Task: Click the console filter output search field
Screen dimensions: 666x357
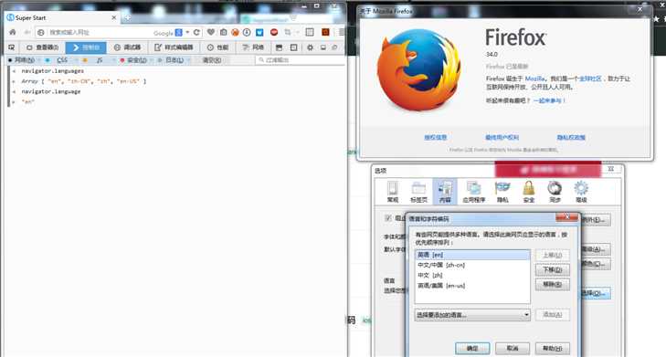Action: (301, 60)
